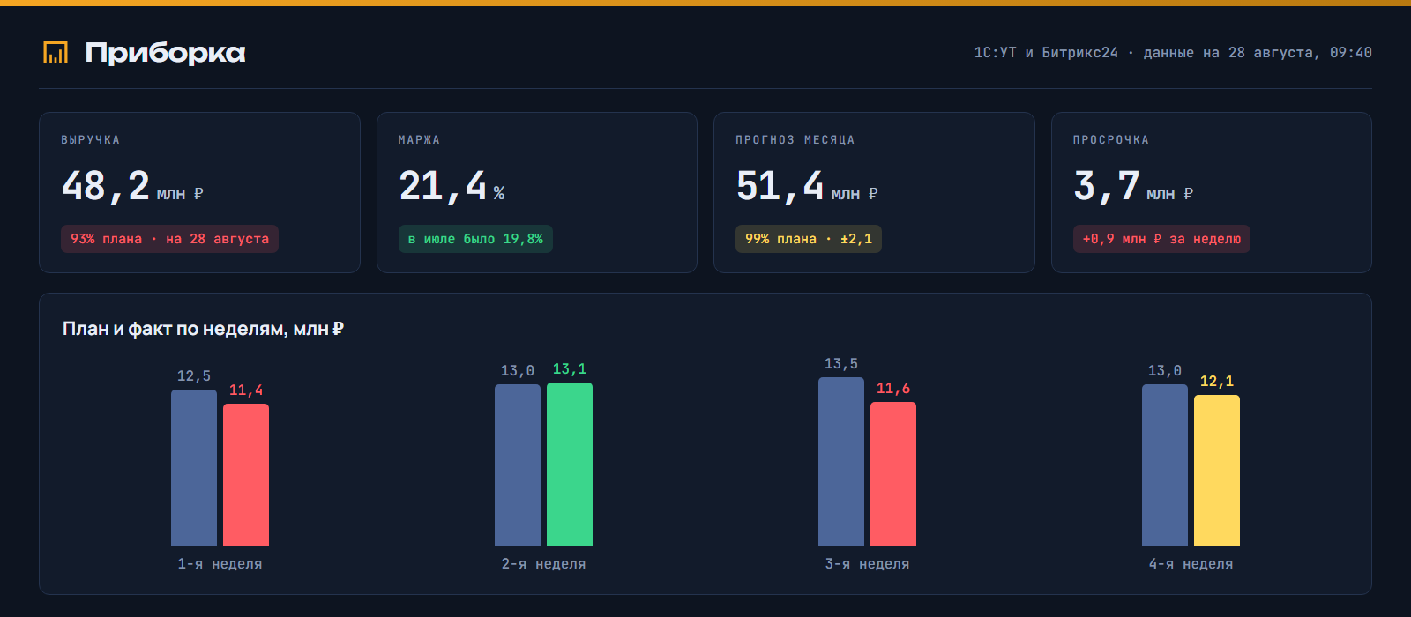The image size is (1411, 617).
Task: Select the red fact bar for 1-я неделя
Action: pyautogui.click(x=246, y=475)
